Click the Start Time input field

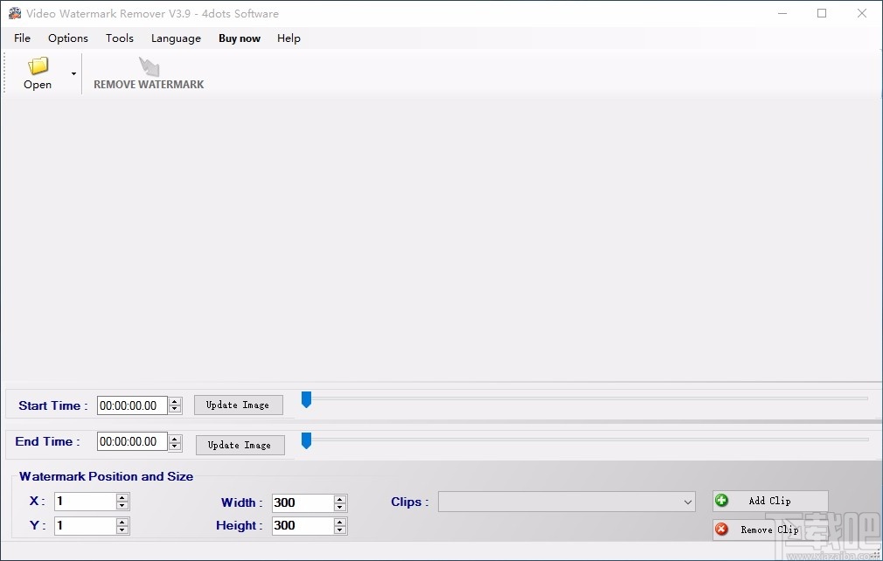pos(132,405)
